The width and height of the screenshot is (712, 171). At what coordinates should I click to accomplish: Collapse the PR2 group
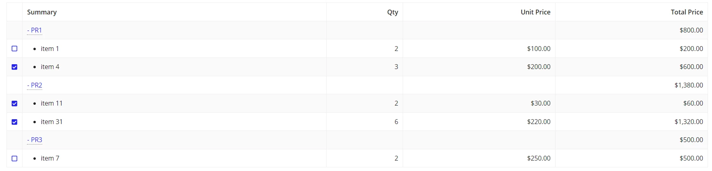(35, 85)
